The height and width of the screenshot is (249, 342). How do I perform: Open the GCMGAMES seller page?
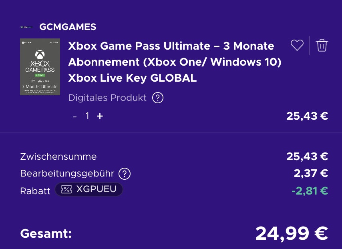[68, 27]
